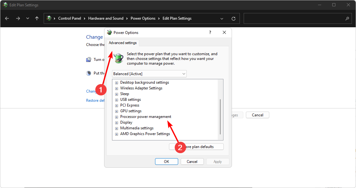Select the AMD Graphics Power Settings label
This screenshot has height=188, width=356.
pyautogui.click(x=145, y=134)
